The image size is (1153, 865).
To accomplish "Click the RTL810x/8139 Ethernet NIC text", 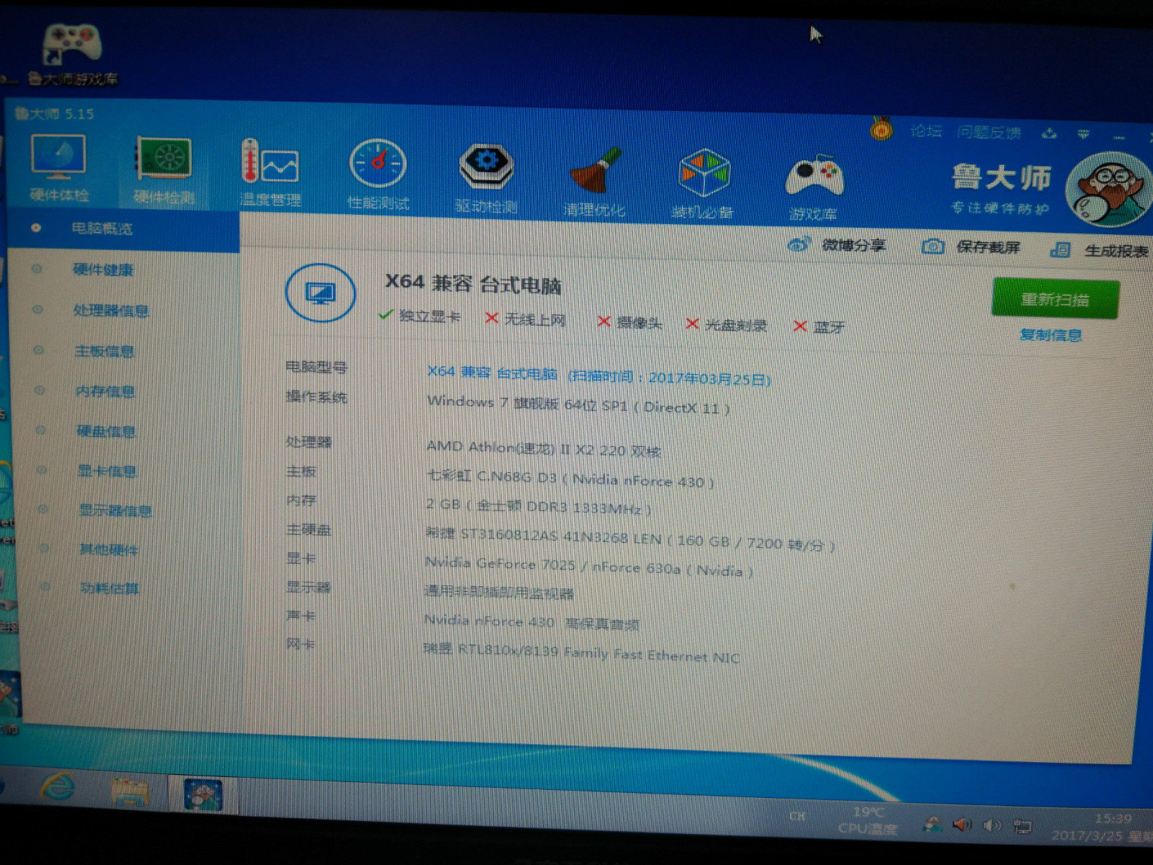I will [x=581, y=653].
